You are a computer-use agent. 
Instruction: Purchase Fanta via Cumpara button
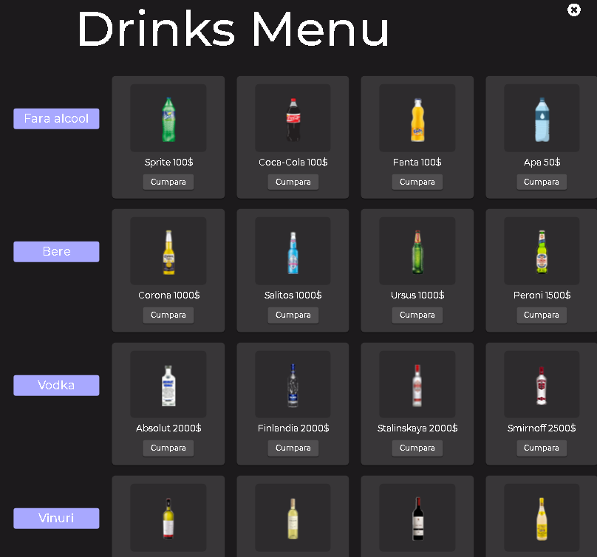point(417,182)
